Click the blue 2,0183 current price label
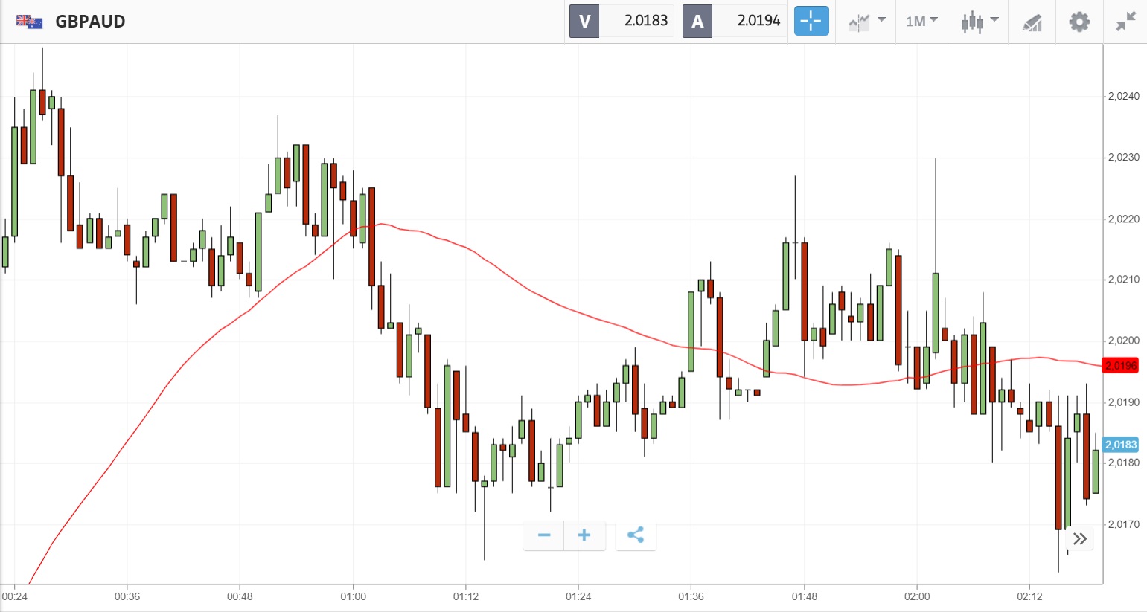Screen dimensions: 1147x612 tap(1120, 445)
